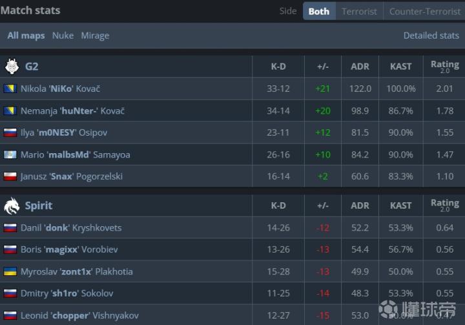Screen dimensions: 465x325
Task: Open Boris 'magixx' Vorobiev's profile
Action: 69,249
